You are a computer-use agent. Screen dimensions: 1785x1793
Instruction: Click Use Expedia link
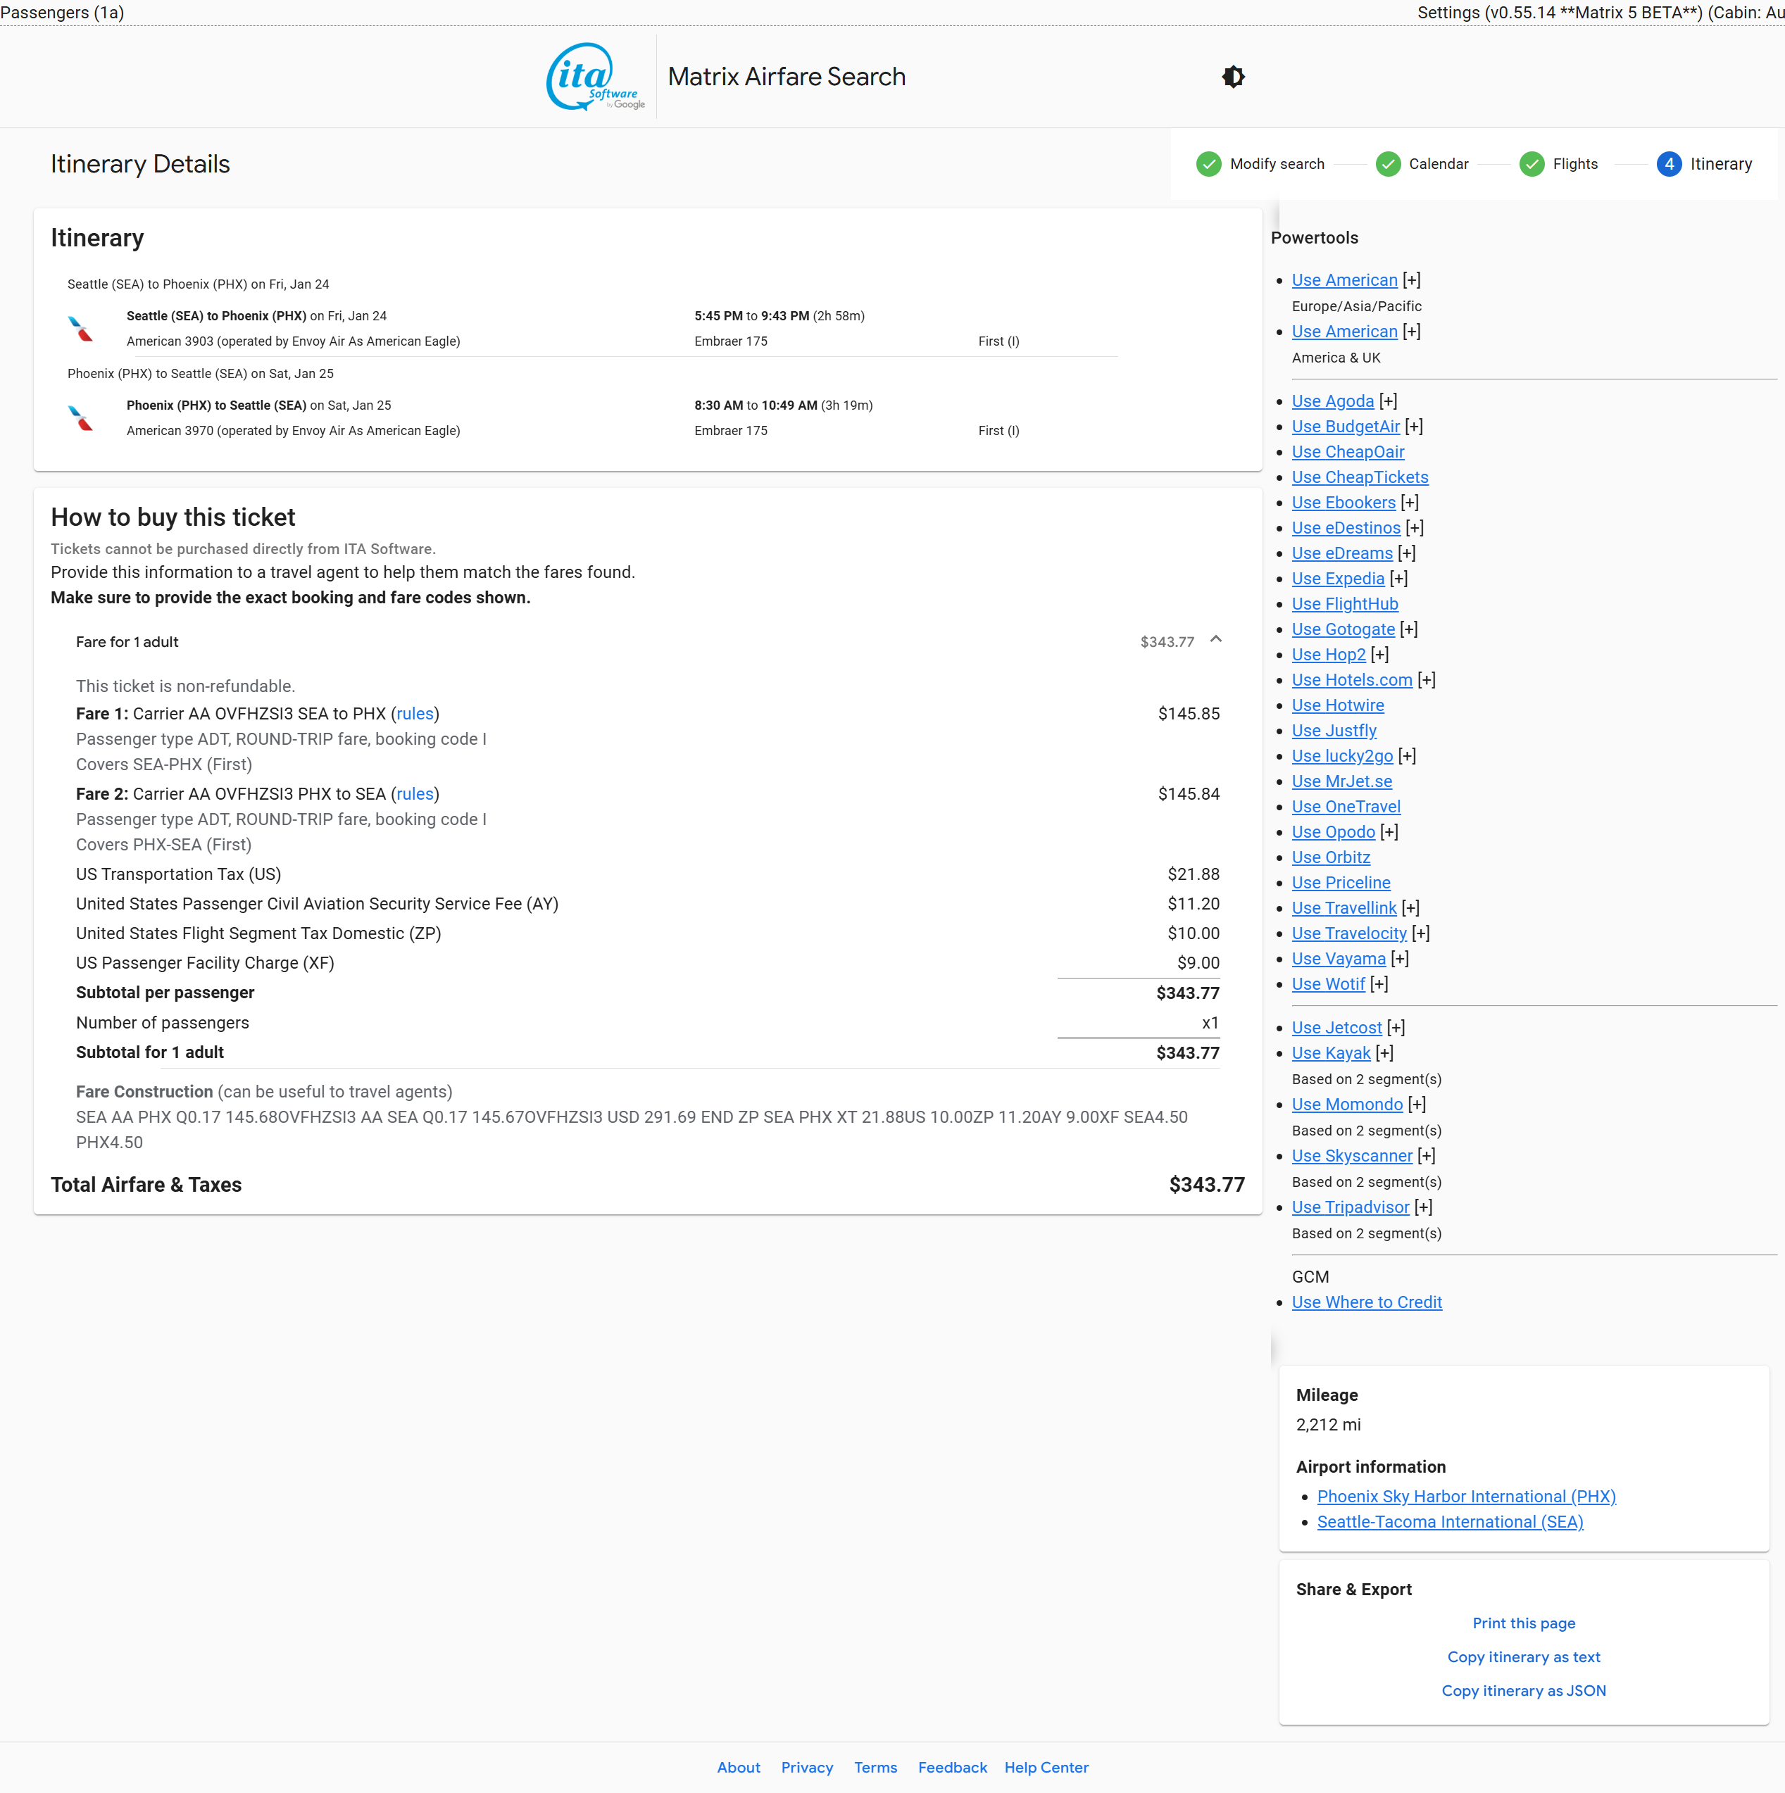coord(1338,578)
